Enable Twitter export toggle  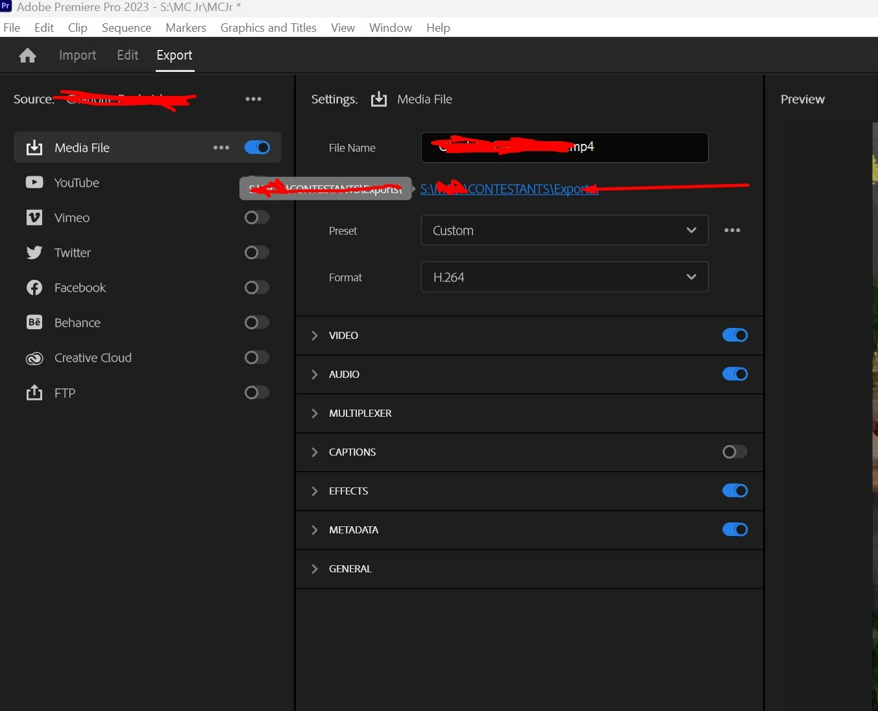257,253
